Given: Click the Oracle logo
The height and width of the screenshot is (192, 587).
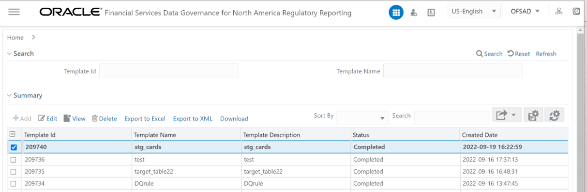Looking at the screenshot, I should [x=71, y=12].
